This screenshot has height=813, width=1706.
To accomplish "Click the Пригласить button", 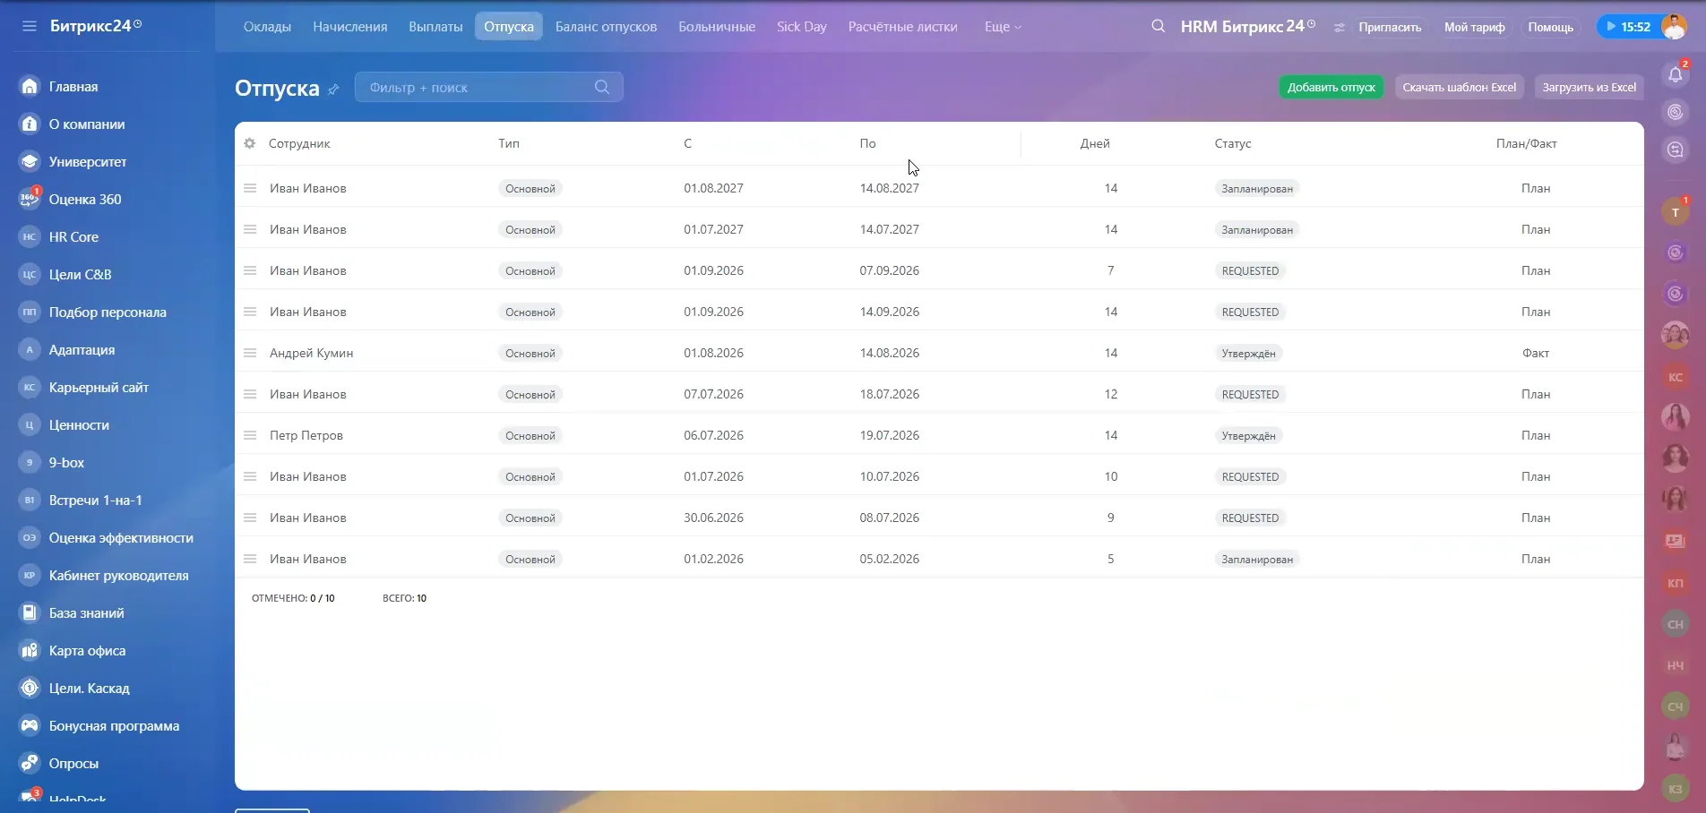I will click(1390, 27).
